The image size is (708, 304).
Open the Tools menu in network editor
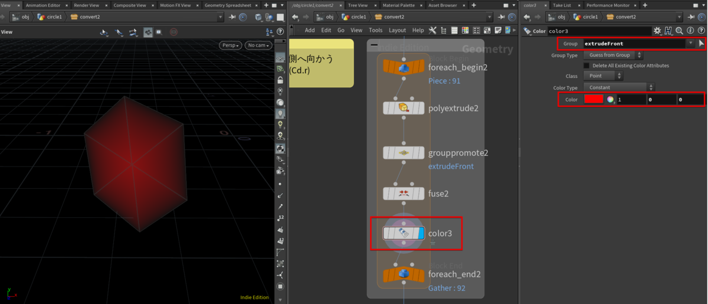pyautogui.click(x=375, y=30)
